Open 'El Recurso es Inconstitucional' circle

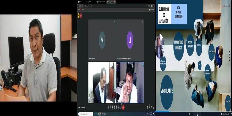(163, 63)
